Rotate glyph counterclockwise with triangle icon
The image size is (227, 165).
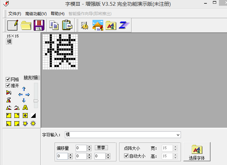pyautogui.click(x=9, y=107)
